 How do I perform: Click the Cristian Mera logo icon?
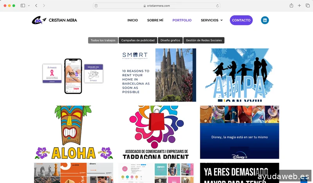coord(39,20)
